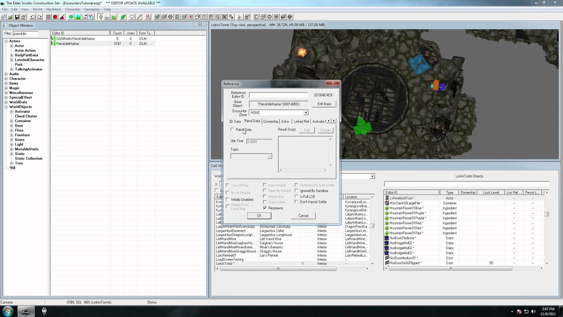
Task: Expand the Magic tree node
Action: click(7, 88)
